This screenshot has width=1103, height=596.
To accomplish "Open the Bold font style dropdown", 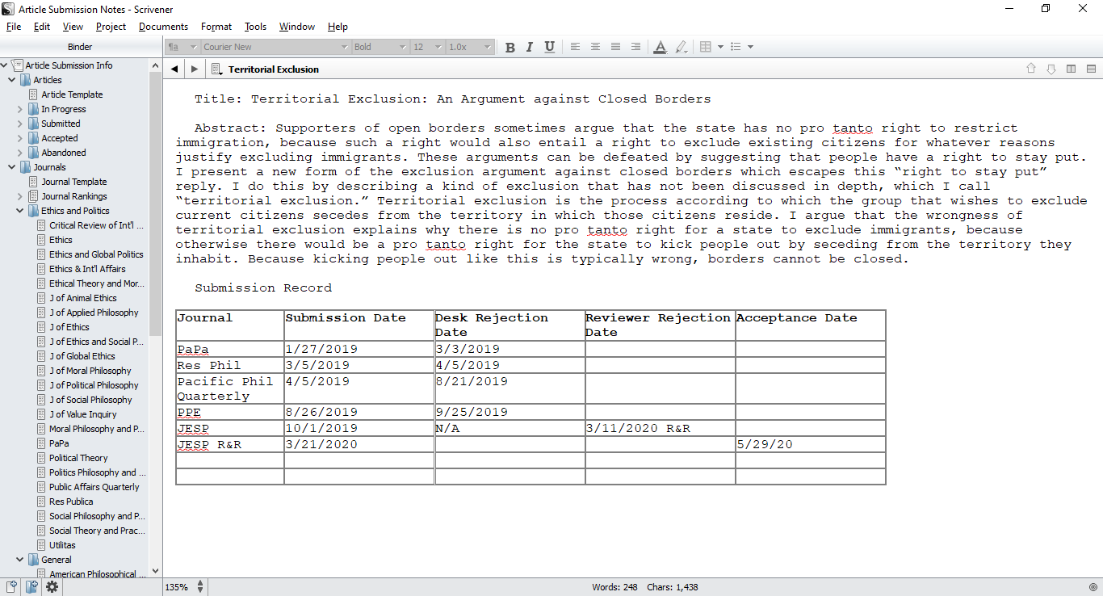I will click(380, 47).
